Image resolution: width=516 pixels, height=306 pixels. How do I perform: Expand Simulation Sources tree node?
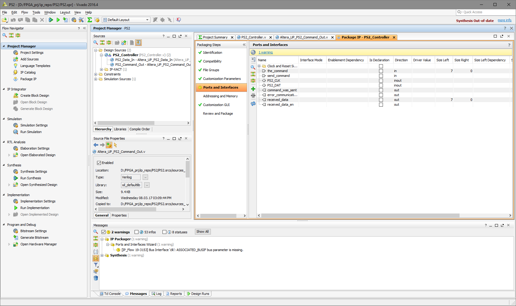(96, 79)
